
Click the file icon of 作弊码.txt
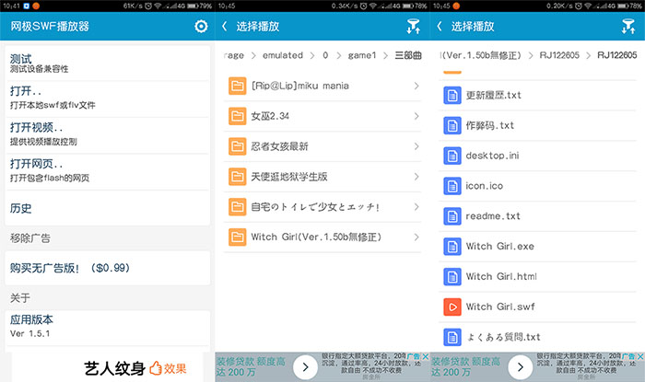click(452, 125)
